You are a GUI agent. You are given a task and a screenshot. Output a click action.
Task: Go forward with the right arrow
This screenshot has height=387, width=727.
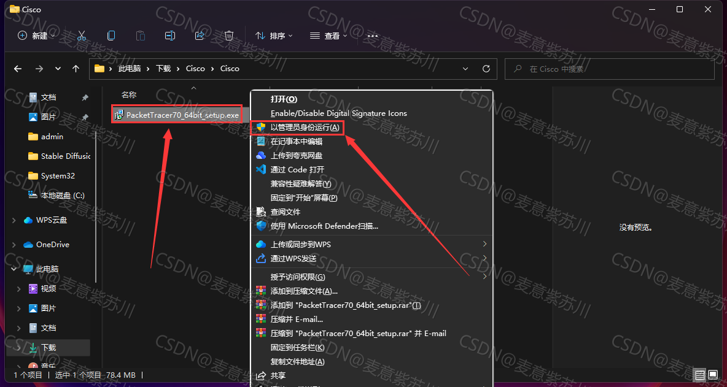point(39,69)
